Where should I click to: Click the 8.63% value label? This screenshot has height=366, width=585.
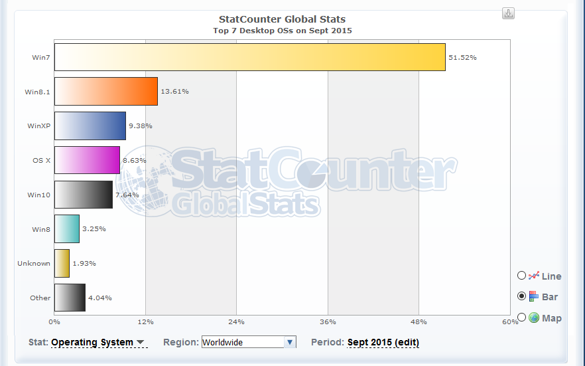click(134, 160)
